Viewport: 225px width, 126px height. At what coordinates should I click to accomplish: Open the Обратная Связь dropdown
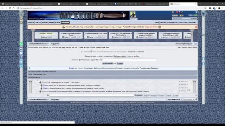(174, 99)
